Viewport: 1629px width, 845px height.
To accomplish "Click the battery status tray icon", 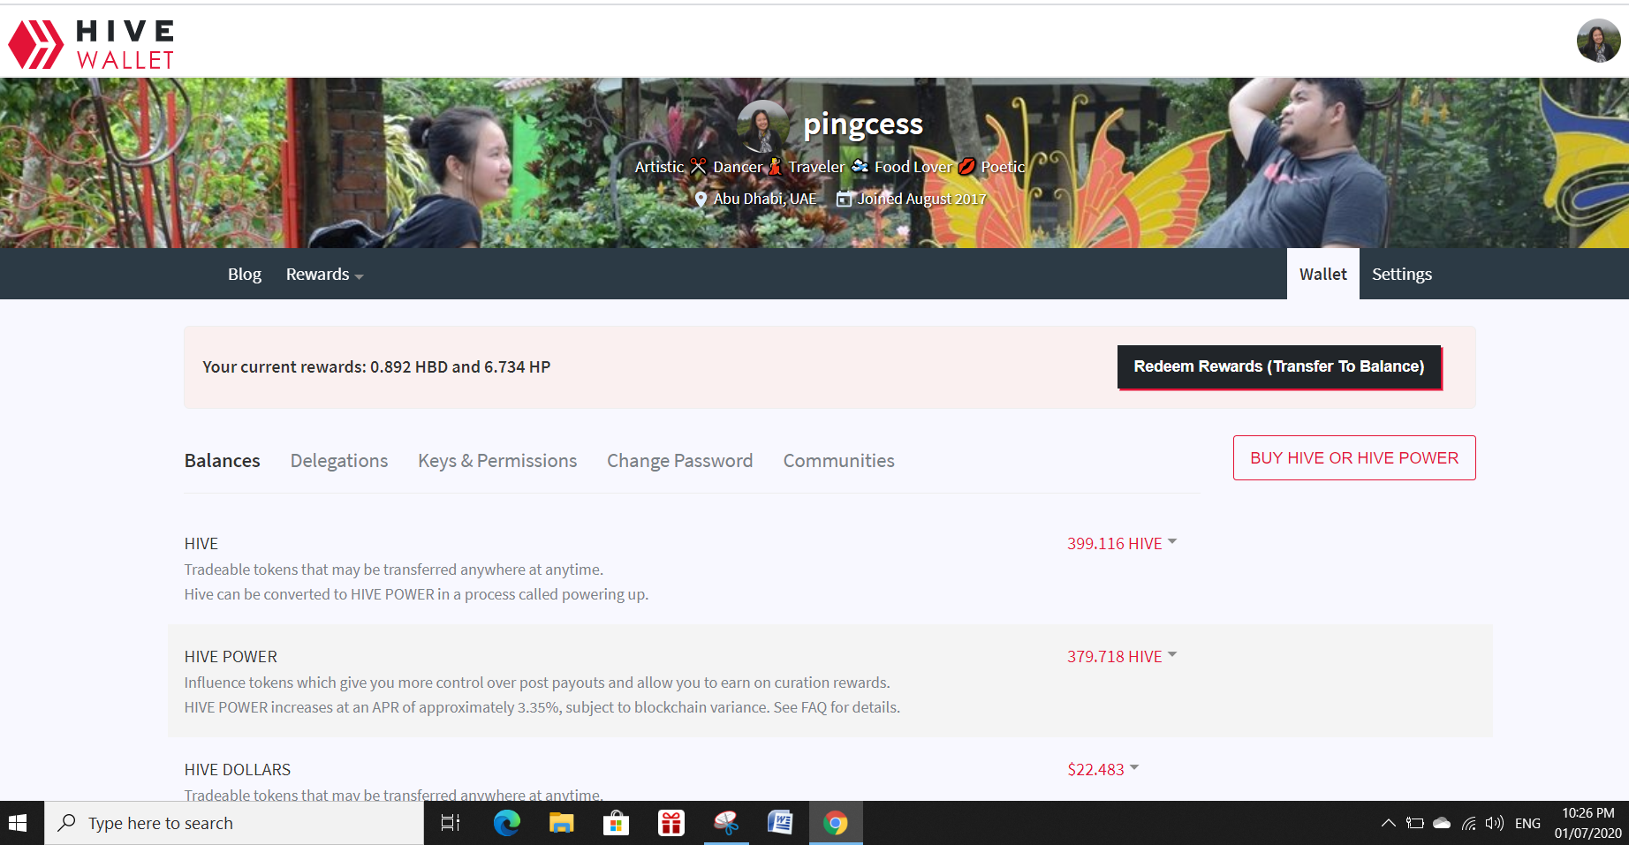I will pos(1414,823).
